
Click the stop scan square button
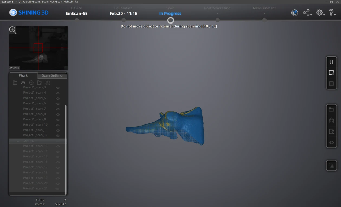pyautogui.click(x=331, y=84)
